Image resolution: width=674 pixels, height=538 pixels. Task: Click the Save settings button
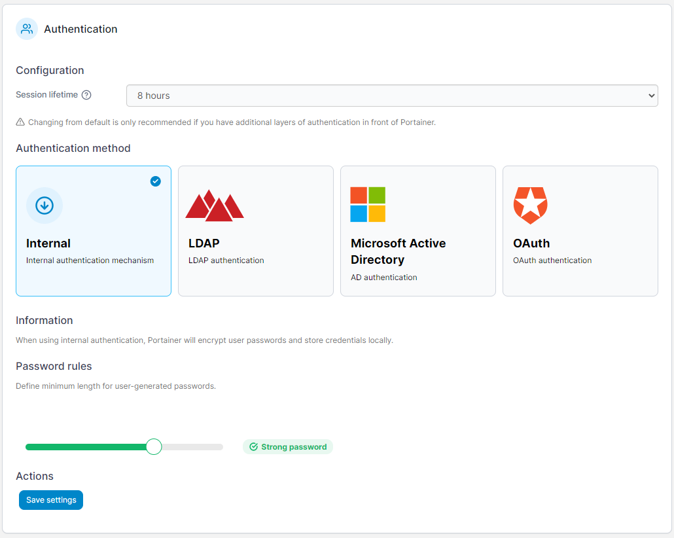(x=50, y=499)
